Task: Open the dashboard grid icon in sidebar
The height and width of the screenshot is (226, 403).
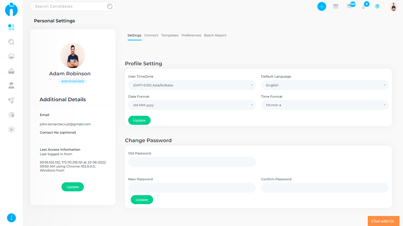Action: coord(11,27)
